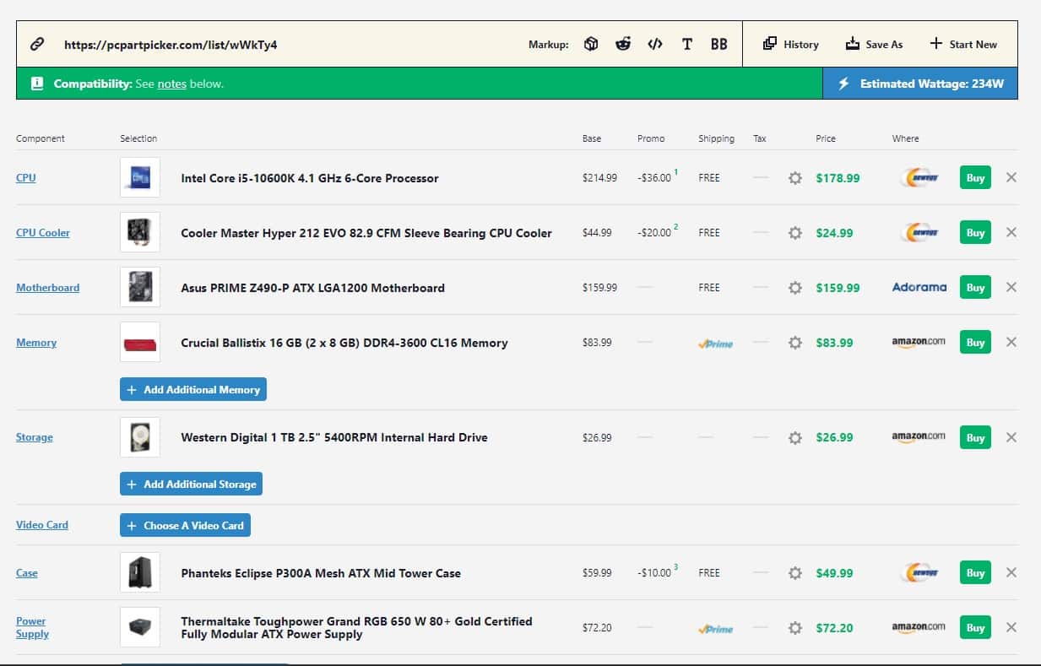This screenshot has width=1041, height=666.
Task: Select PCPartPicker markup cube icon
Action: [x=591, y=44]
